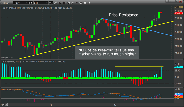Click the -25.00 squeeze axis label
184x107 pixels.
tap(177, 84)
